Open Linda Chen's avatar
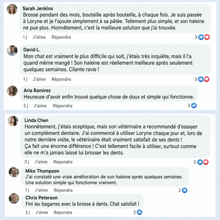Viewport: 220px width, 220px height. tap(13, 121)
